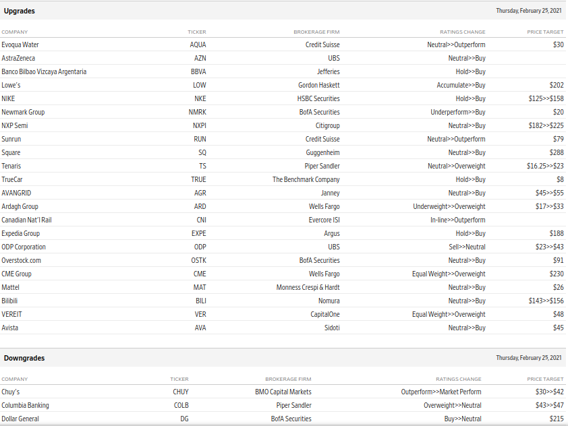Click the $182>>$225 price target
The image size is (568, 426).
tap(546, 125)
